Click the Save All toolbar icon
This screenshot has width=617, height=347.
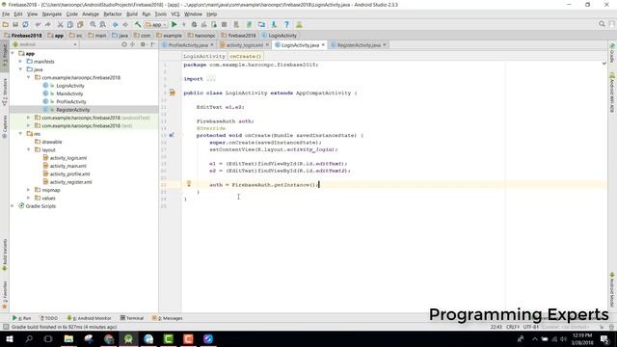coord(15,24)
